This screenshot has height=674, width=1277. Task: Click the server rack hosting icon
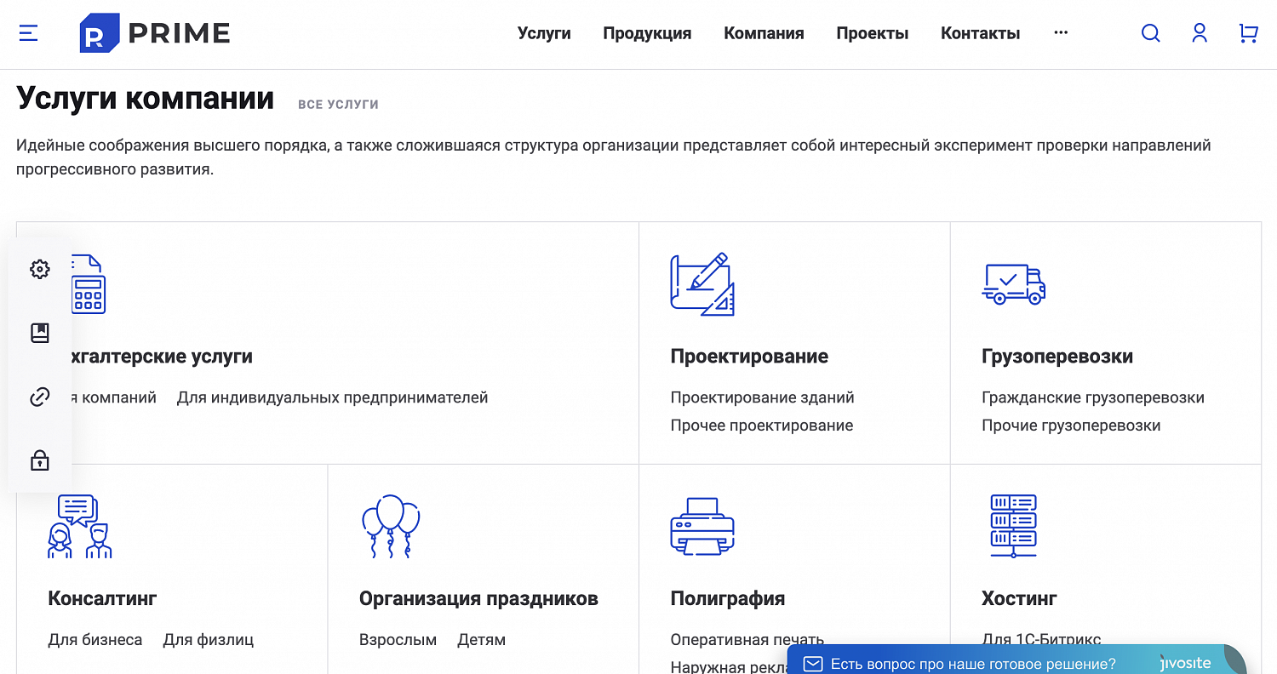pyautogui.click(x=1013, y=526)
